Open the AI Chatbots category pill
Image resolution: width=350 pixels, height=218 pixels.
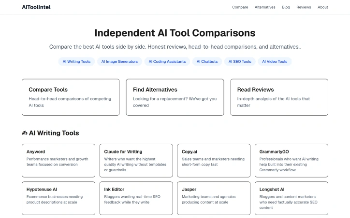[207, 61]
